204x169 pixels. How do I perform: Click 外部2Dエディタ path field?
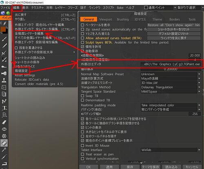coord(171,64)
